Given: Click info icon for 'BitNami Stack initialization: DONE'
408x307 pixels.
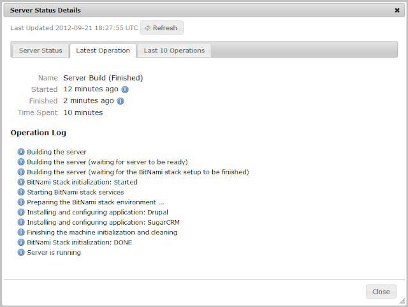Looking at the screenshot, I should click(x=21, y=243).
